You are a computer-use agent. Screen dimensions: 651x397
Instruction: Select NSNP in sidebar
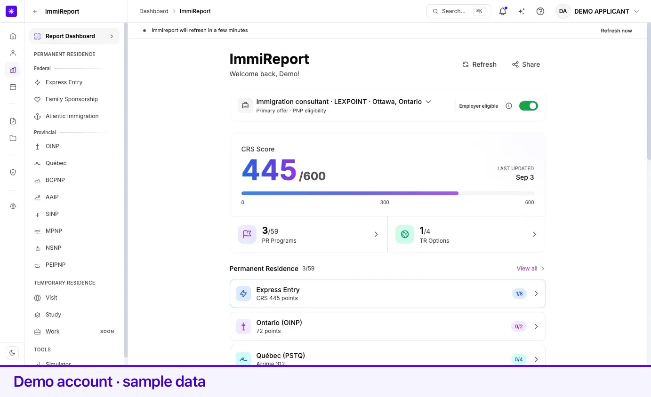[x=74, y=248]
